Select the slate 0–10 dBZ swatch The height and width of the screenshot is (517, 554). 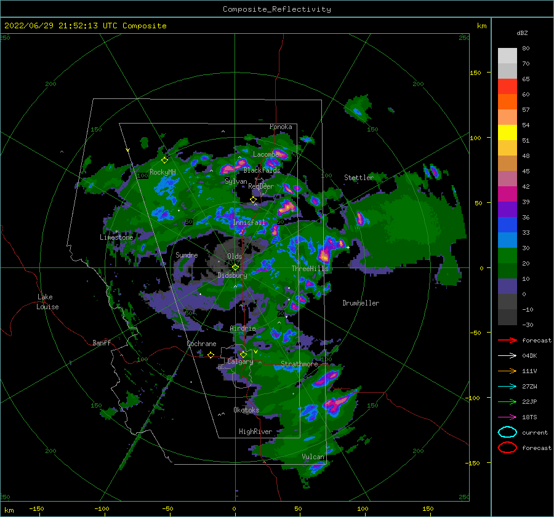[x=507, y=286]
